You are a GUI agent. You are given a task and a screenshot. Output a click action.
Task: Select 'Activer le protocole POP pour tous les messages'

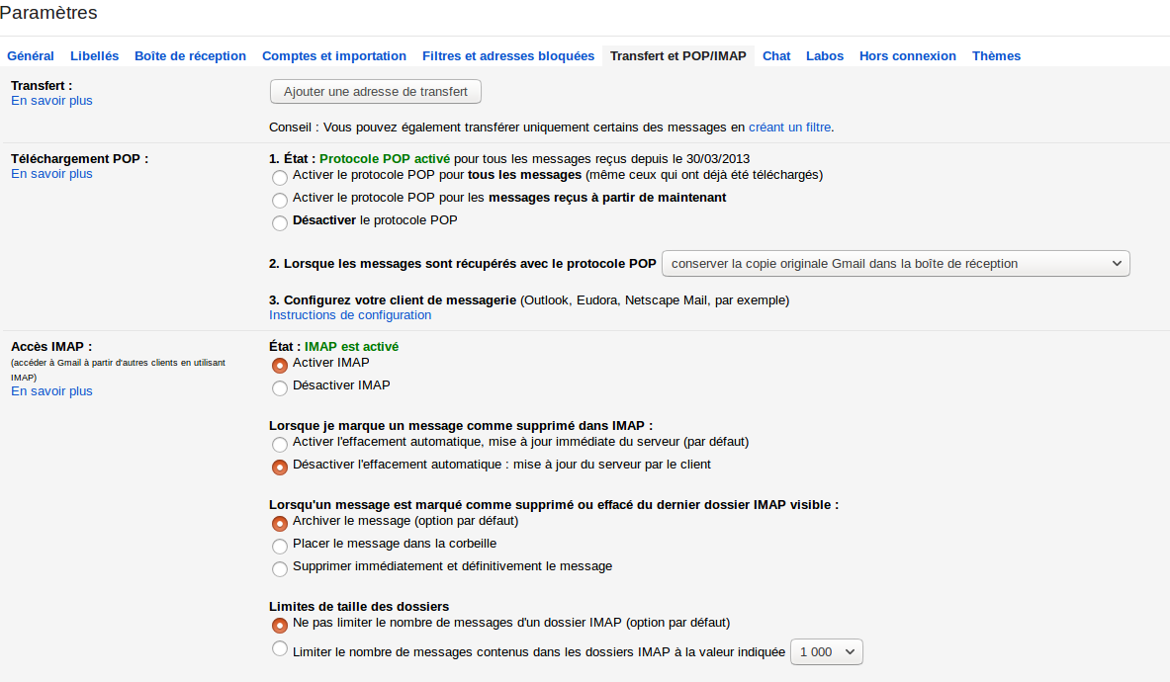(x=280, y=176)
